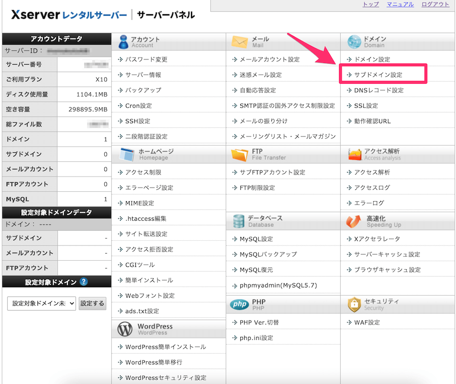Click the Account section user icon

[x=123, y=42]
